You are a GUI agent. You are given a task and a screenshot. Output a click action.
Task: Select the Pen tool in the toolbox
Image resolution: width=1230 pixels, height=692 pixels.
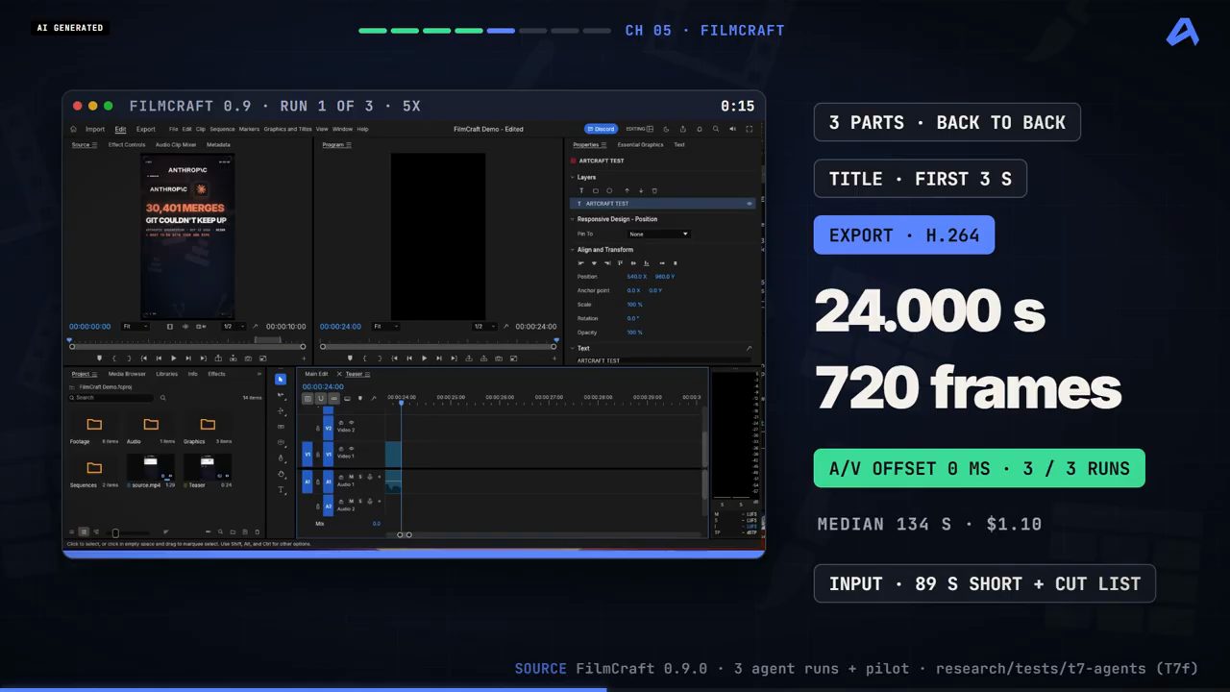tap(281, 457)
